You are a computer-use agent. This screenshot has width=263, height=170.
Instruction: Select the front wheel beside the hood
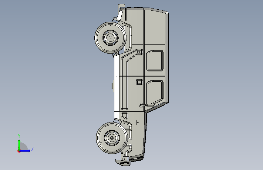pos(112,138)
